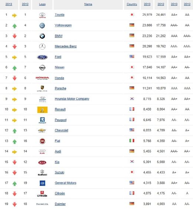Click the blue Ford oval logo

click(42, 57)
